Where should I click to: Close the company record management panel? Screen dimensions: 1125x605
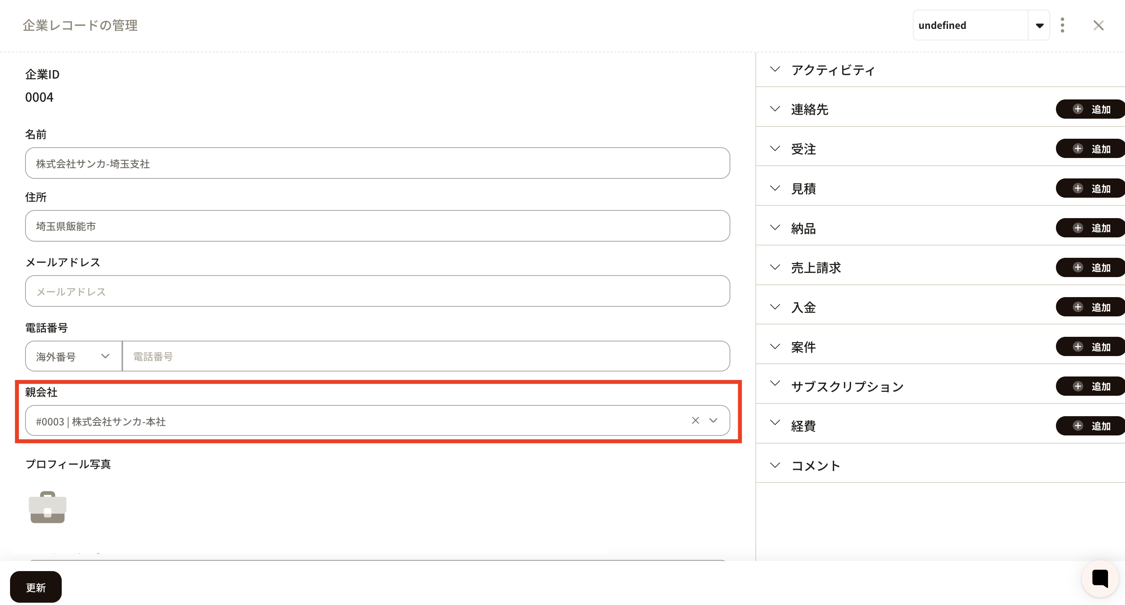pos(1098,25)
